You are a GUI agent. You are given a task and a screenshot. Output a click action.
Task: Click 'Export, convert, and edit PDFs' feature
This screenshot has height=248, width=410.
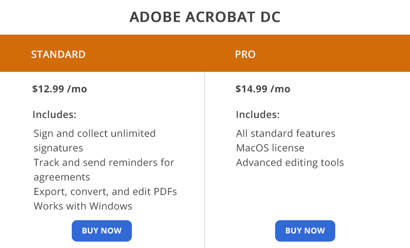pyautogui.click(x=105, y=191)
